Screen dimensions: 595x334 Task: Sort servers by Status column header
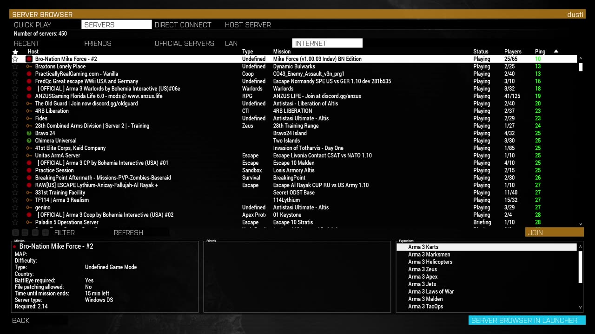click(481, 51)
